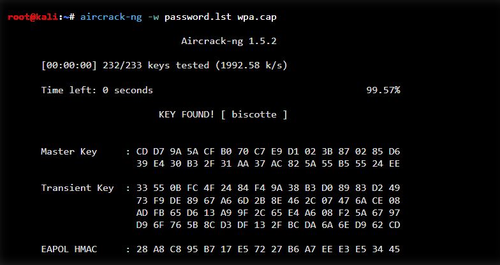
Task: Click the Aircrack-ng 1.5.2 title line
Action: point(229,41)
